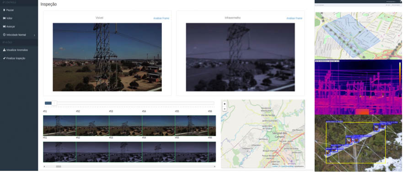Select infrared thumbnail frame #51

tap(59, 152)
